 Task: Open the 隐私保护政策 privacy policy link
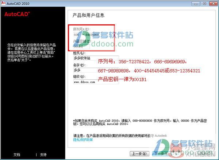[83, 140]
